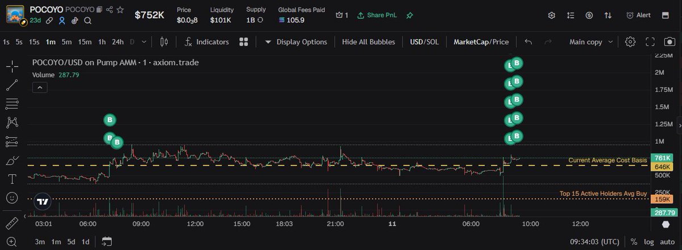The height and width of the screenshot is (250, 682).
Task: Take a chart snapshot with camera
Action: pos(670,41)
